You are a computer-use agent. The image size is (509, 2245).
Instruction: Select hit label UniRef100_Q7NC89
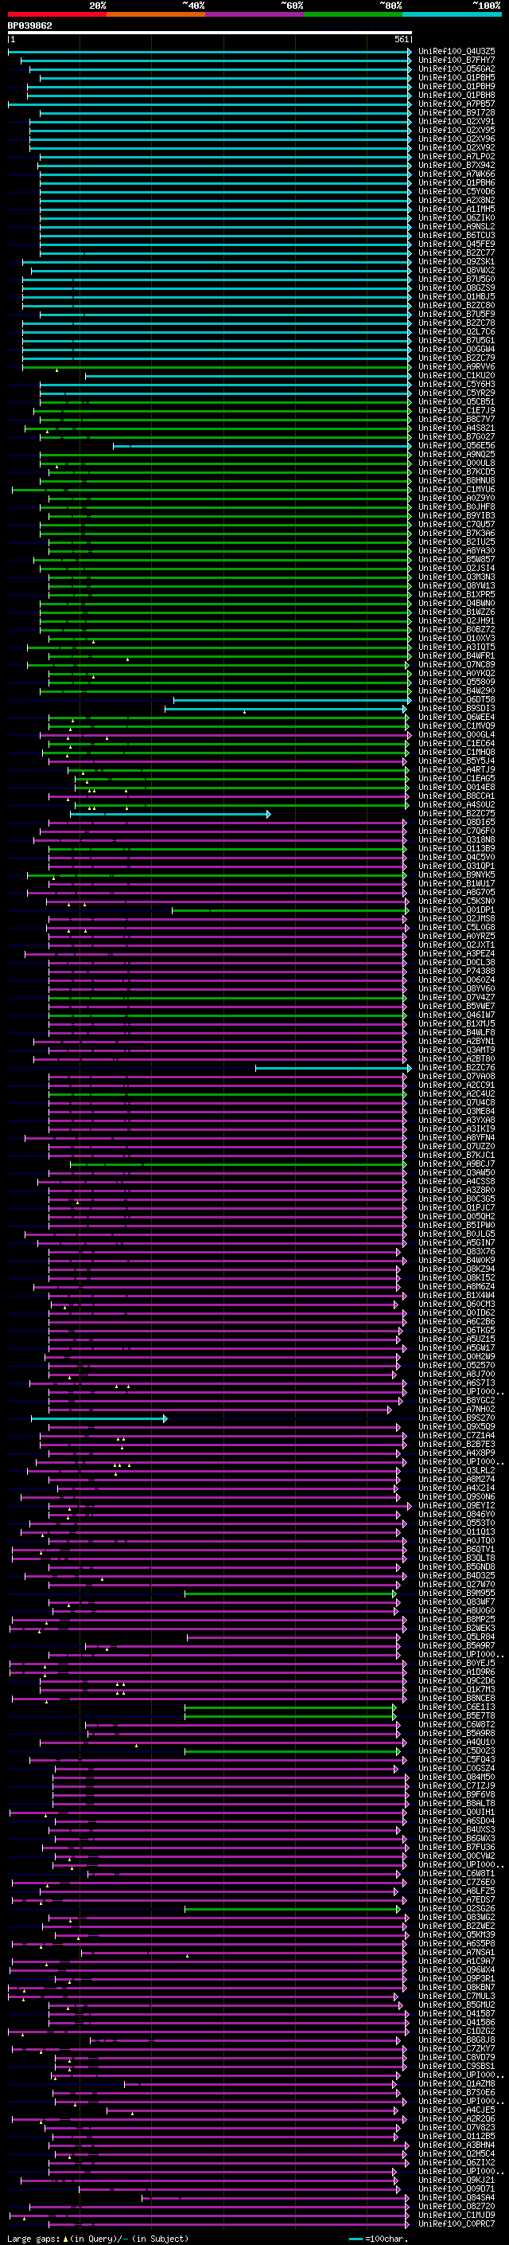[457, 664]
